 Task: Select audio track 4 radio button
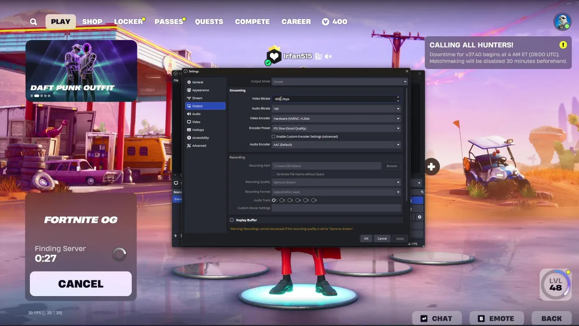297,200
